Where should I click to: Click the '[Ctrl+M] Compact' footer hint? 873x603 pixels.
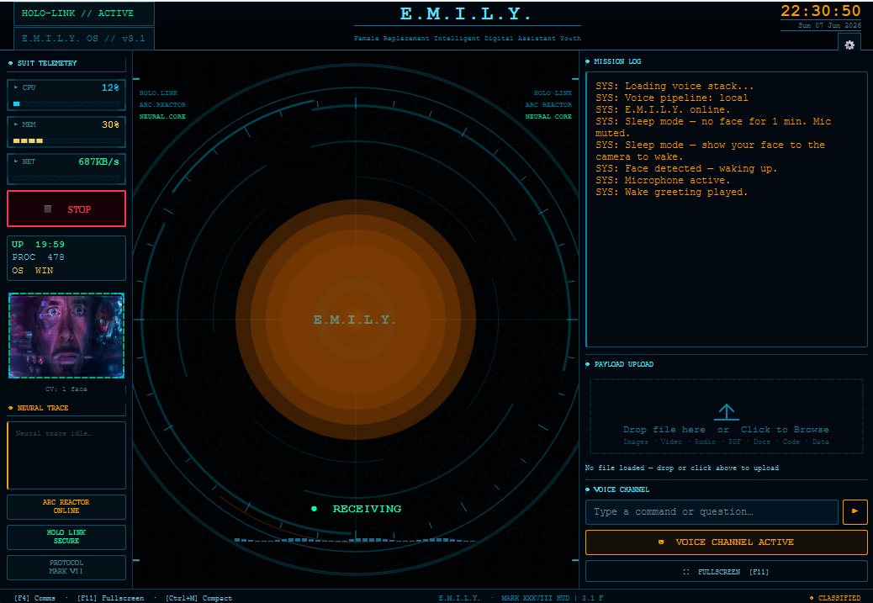tap(198, 598)
